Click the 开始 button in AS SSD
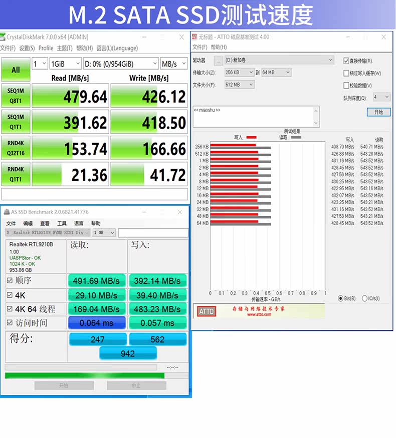The image size is (396, 438). tap(64, 385)
